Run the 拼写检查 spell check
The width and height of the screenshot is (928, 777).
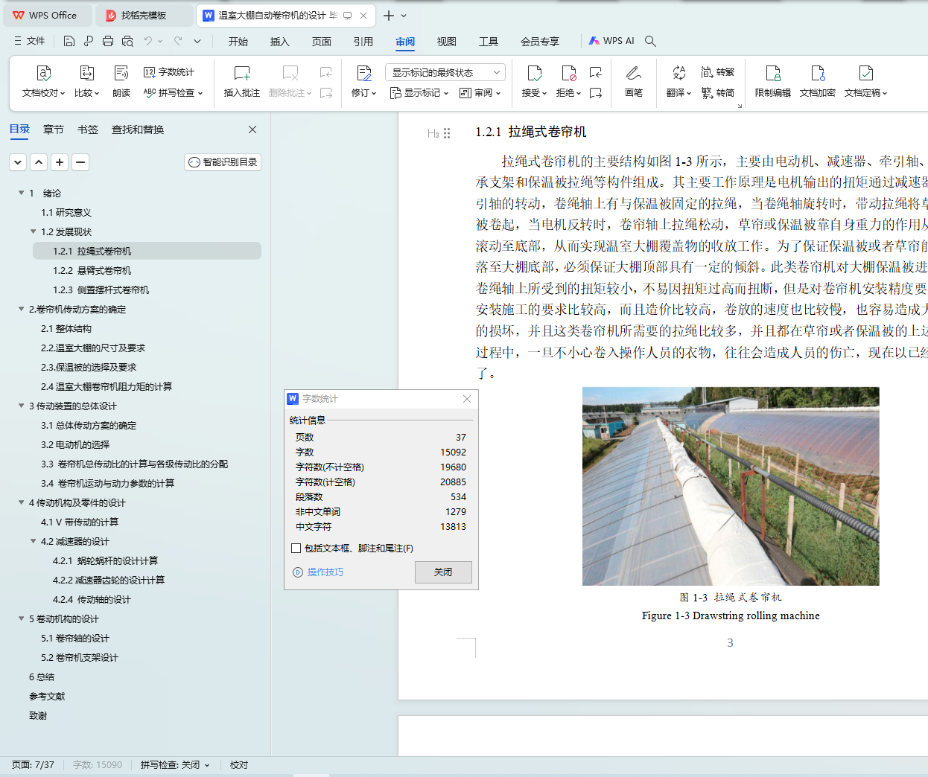173,93
